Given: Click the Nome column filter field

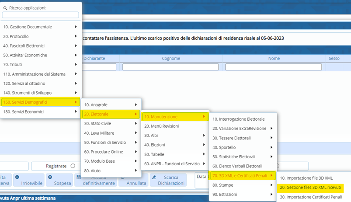Looking at the screenshot, I should click(x=274, y=67).
